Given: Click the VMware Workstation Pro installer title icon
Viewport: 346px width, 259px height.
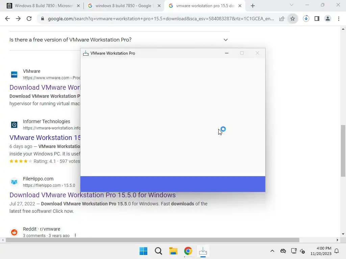Looking at the screenshot, I should coord(85,53).
